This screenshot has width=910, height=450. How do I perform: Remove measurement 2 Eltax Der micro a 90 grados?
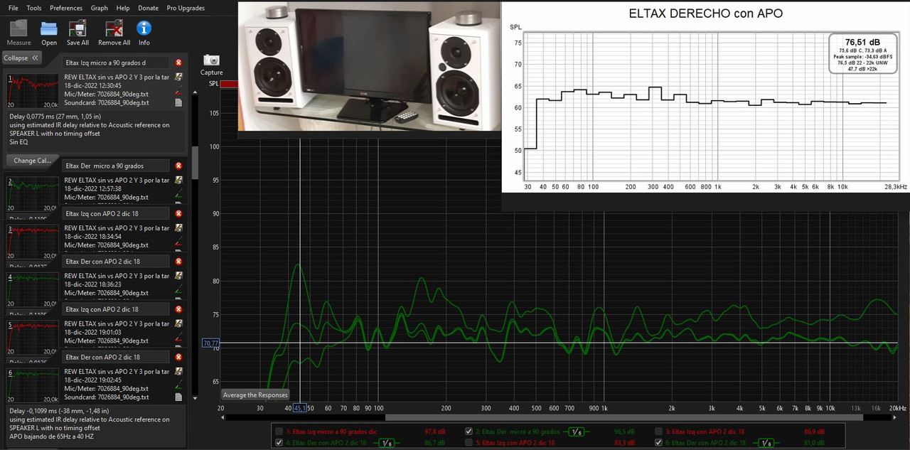(179, 166)
